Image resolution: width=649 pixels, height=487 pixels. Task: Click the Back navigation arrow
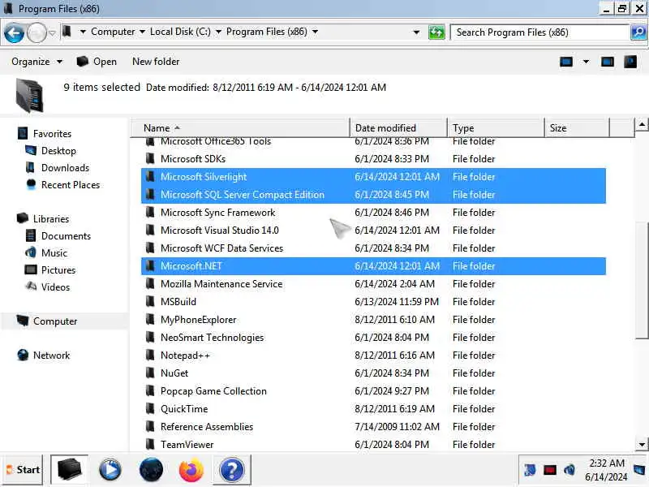(x=14, y=32)
